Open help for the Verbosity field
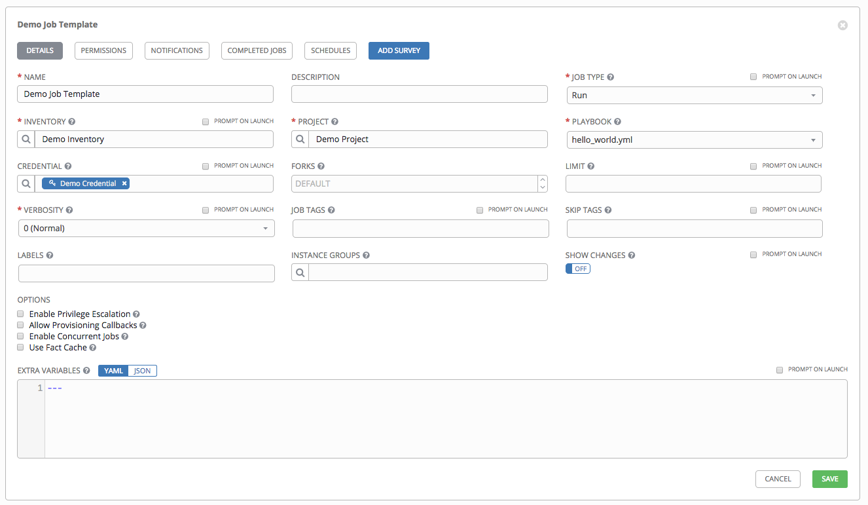 [x=69, y=210]
